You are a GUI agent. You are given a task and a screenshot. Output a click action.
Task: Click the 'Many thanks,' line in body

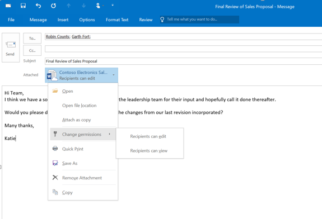(19, 125)
